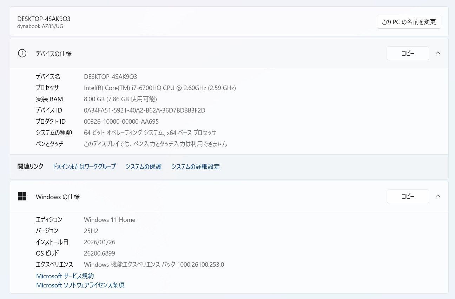Select the DESKTOP-4SAK9Q3 title at top
The height and width of the screenshot is (299, 455).
coord(44,19)
